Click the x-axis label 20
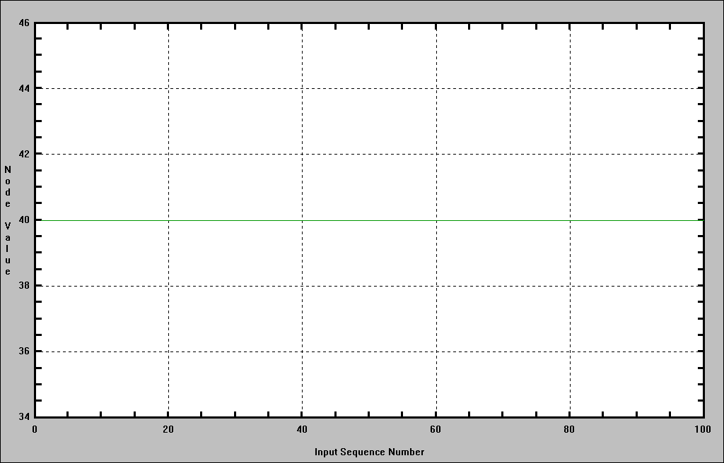Image resolution: width=724 pixels, height=463 pixels. coord(168,430)
